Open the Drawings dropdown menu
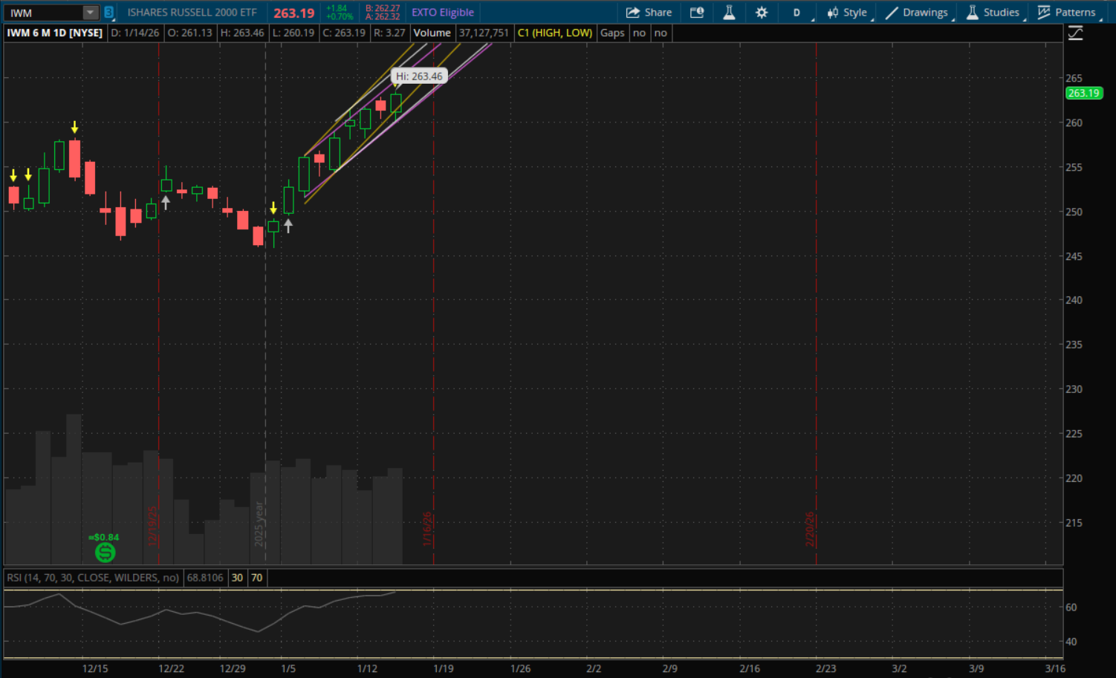This screenshot has width=1116, height=678. 916,13
